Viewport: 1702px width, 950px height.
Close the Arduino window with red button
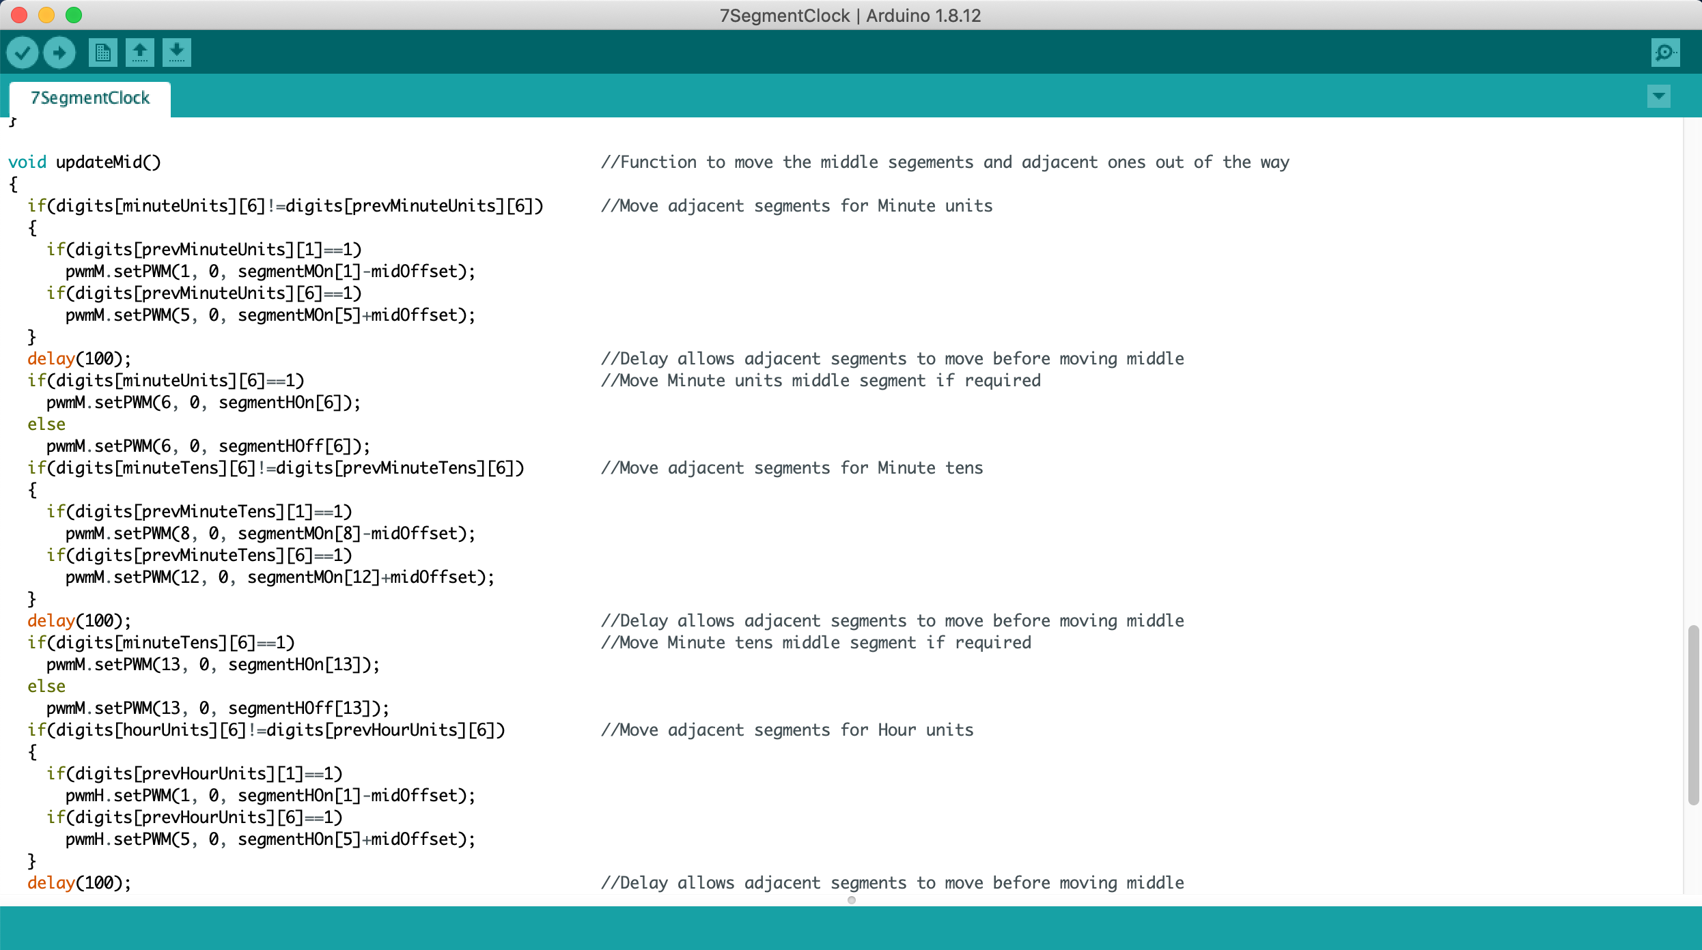[19, 15]
